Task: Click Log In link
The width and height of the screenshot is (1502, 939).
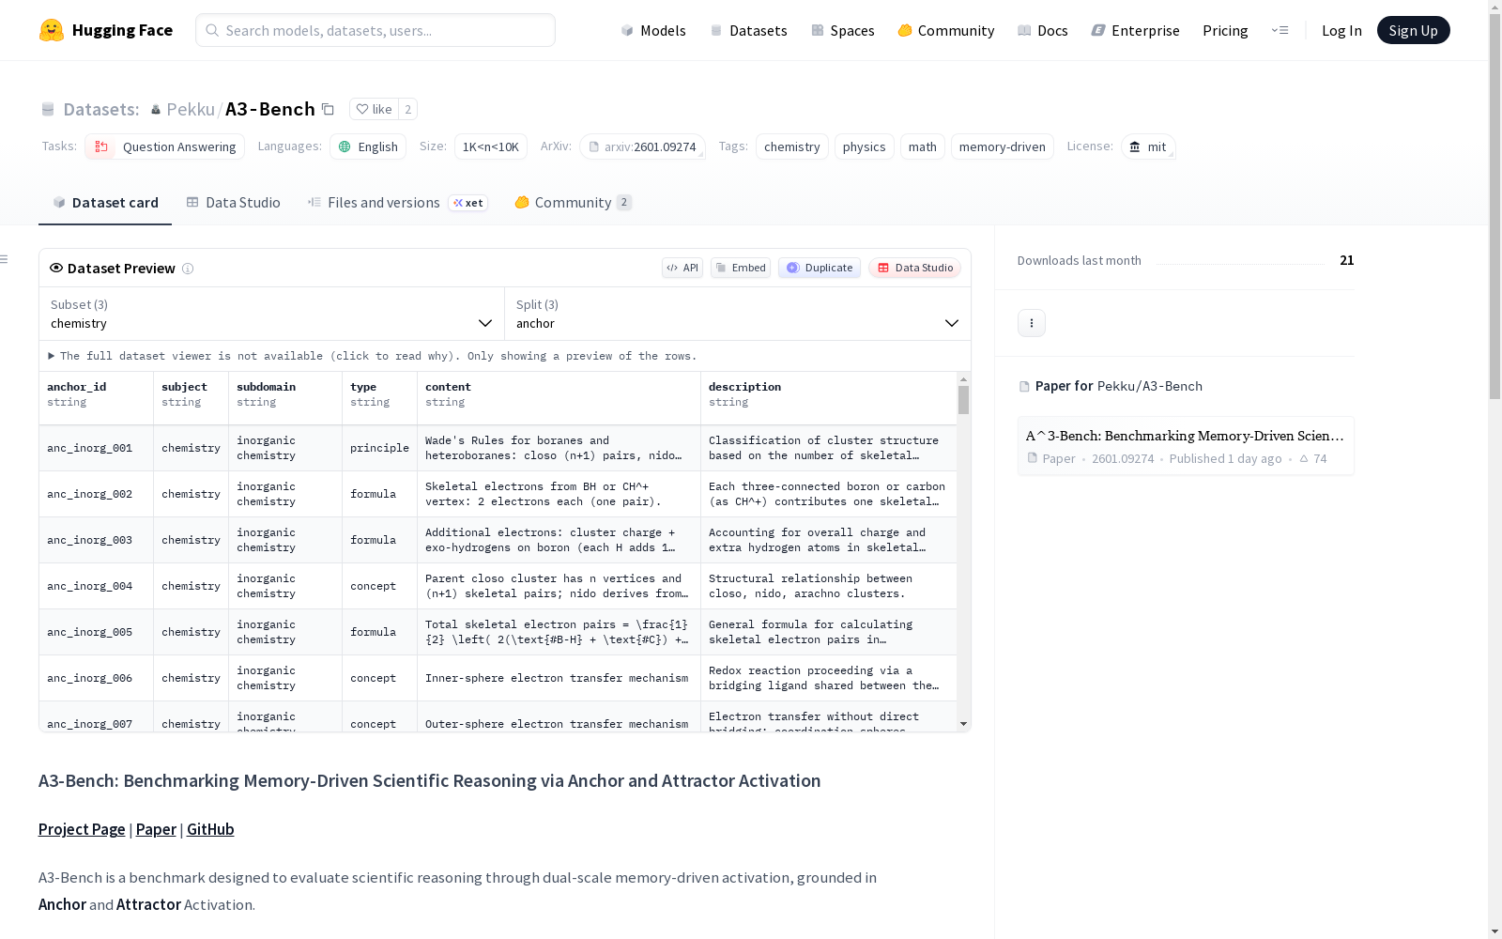Action: tap(1341, 30)
